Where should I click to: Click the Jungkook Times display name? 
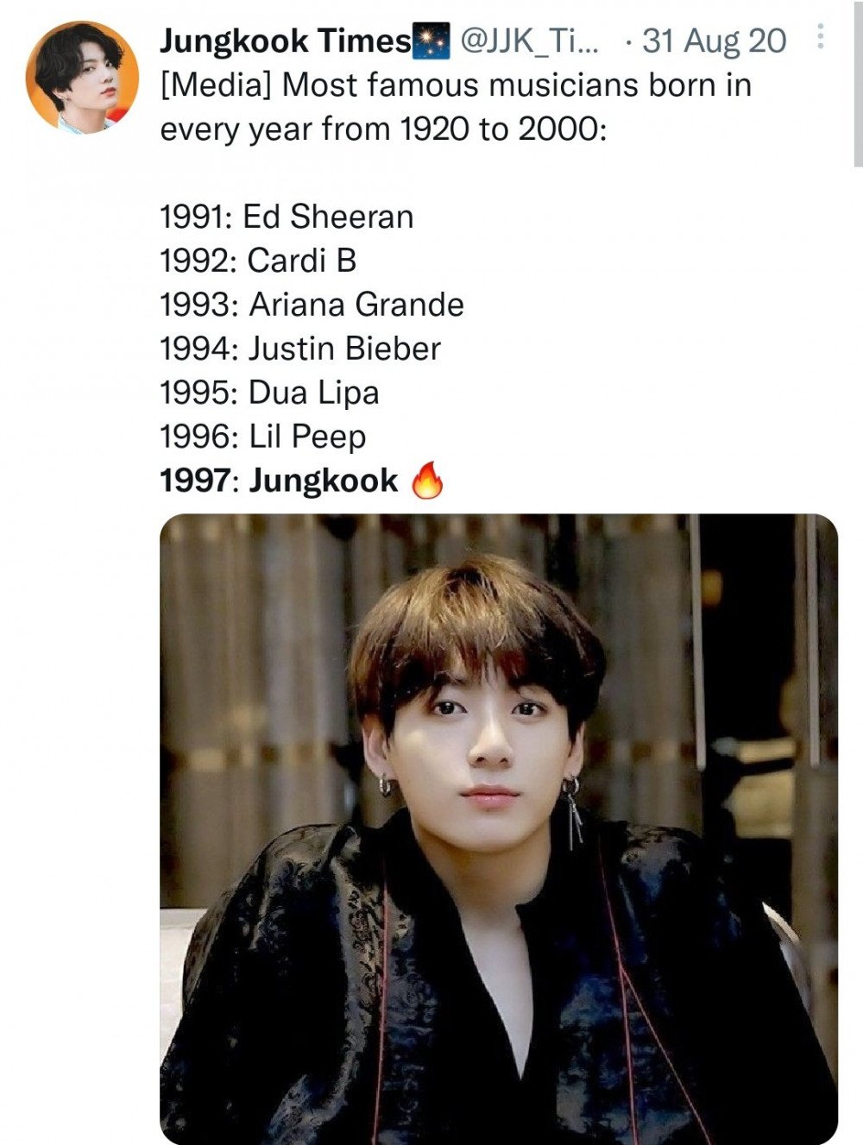tap(287, 41)
